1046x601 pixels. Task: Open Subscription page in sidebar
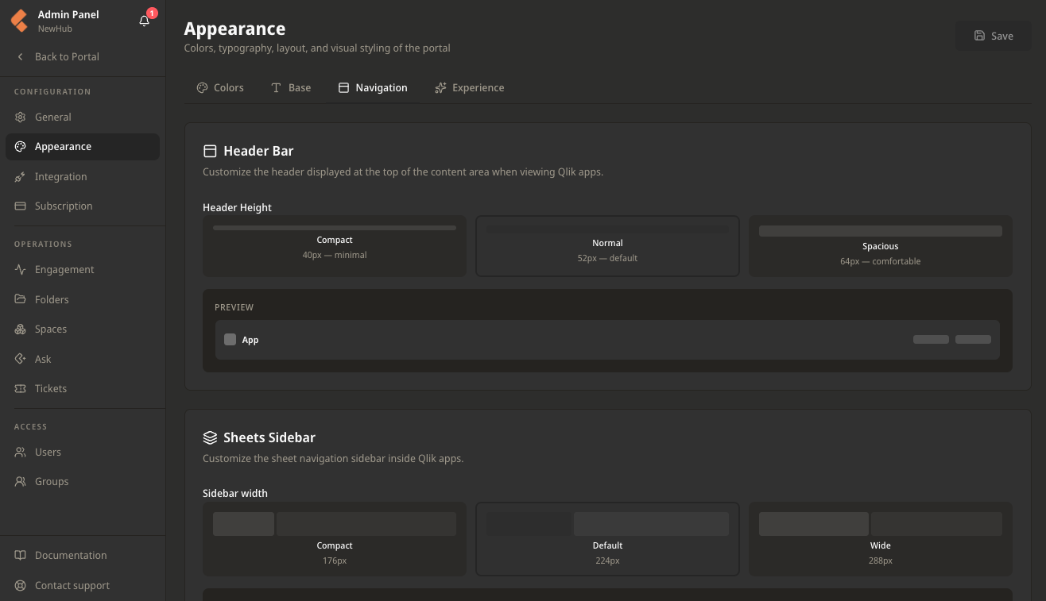click(83, 206)
